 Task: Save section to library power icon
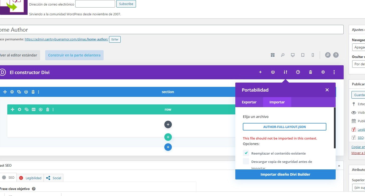tap(26, 92)
